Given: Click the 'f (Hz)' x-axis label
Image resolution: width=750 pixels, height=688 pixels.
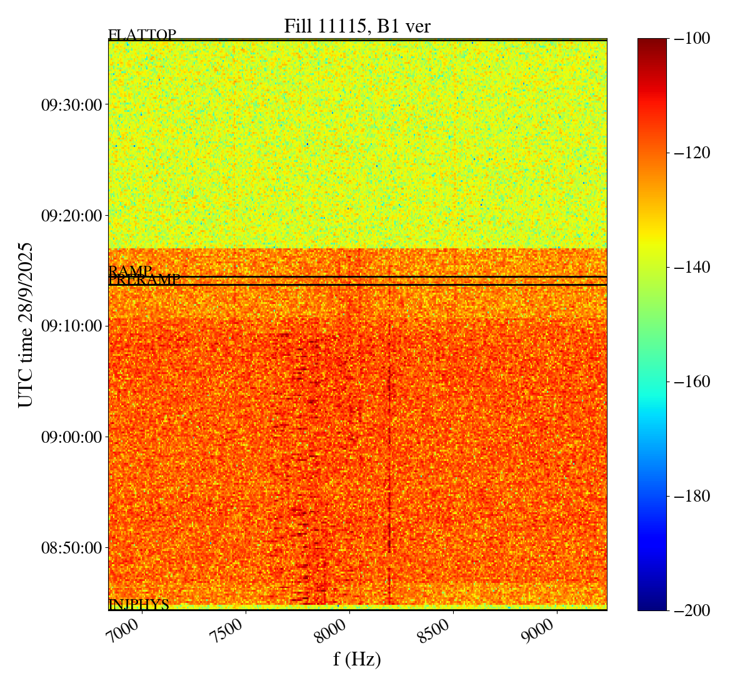Looking at the screenshot, I should click(357, 659).
